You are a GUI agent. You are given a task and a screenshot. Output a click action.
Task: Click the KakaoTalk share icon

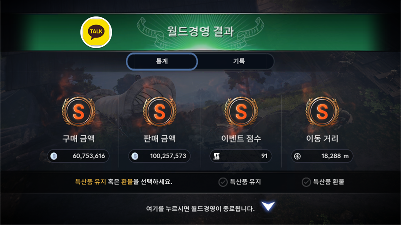click(96, 32)
